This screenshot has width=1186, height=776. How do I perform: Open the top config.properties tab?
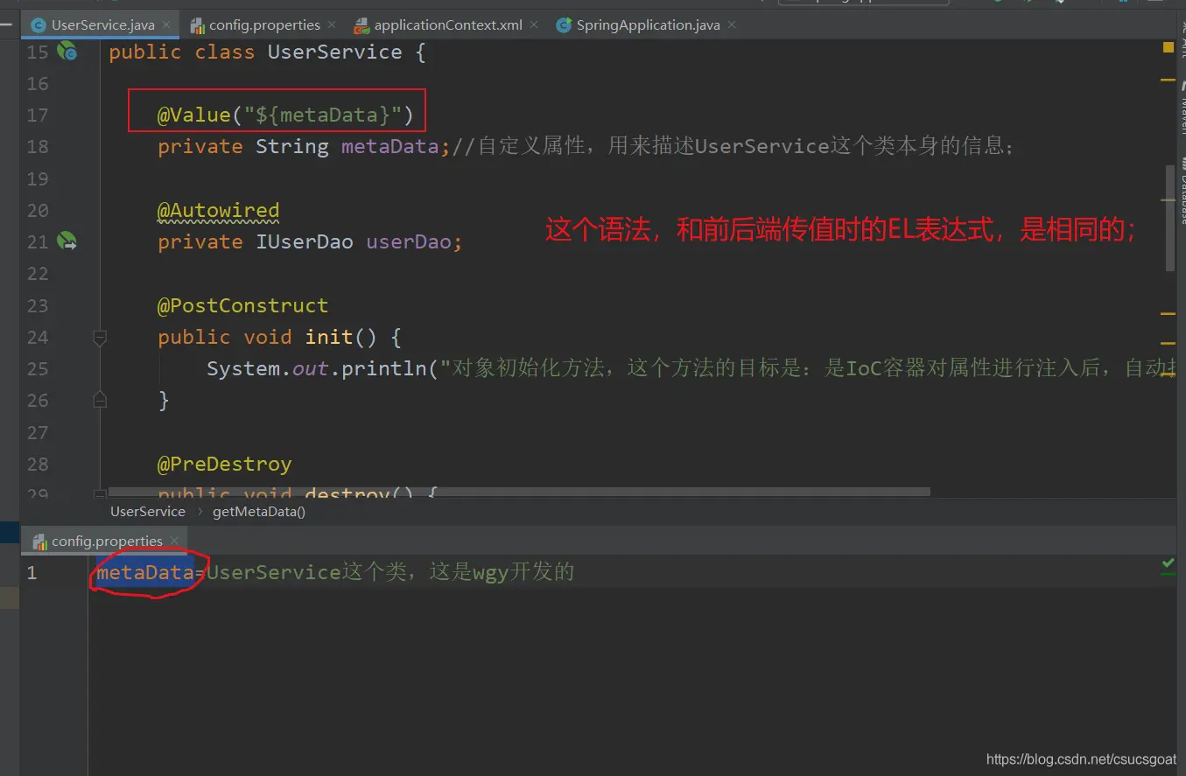coord(263,24)
